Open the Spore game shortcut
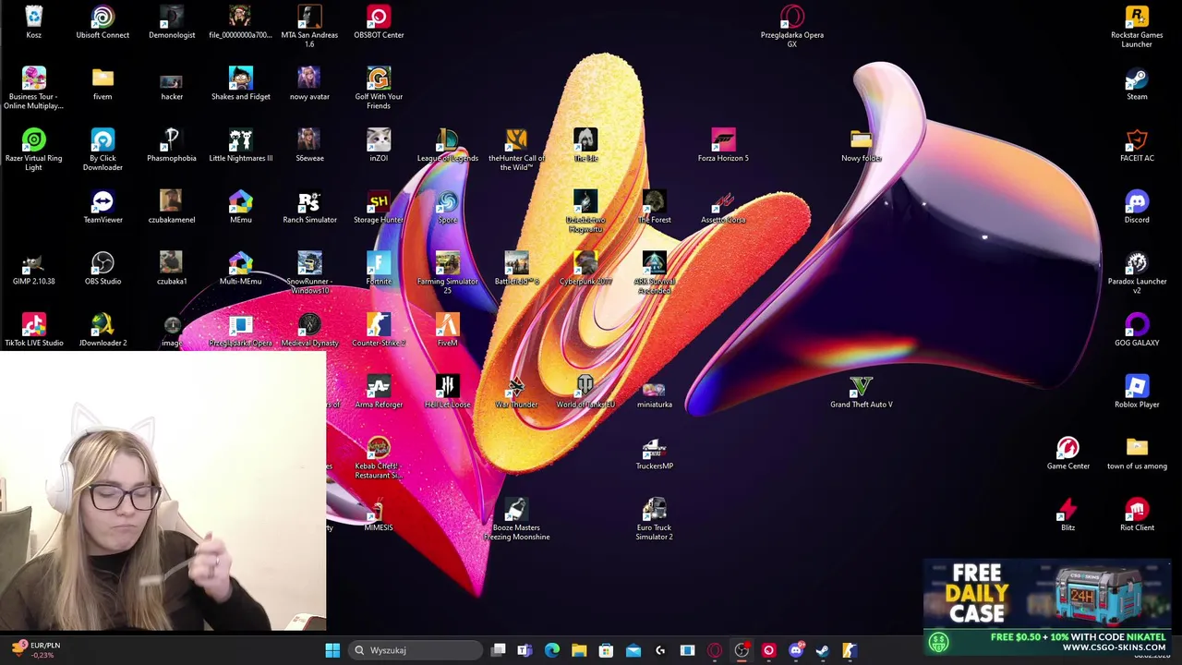The height and width of the screenshot is (665, 1182). [447, 207]
